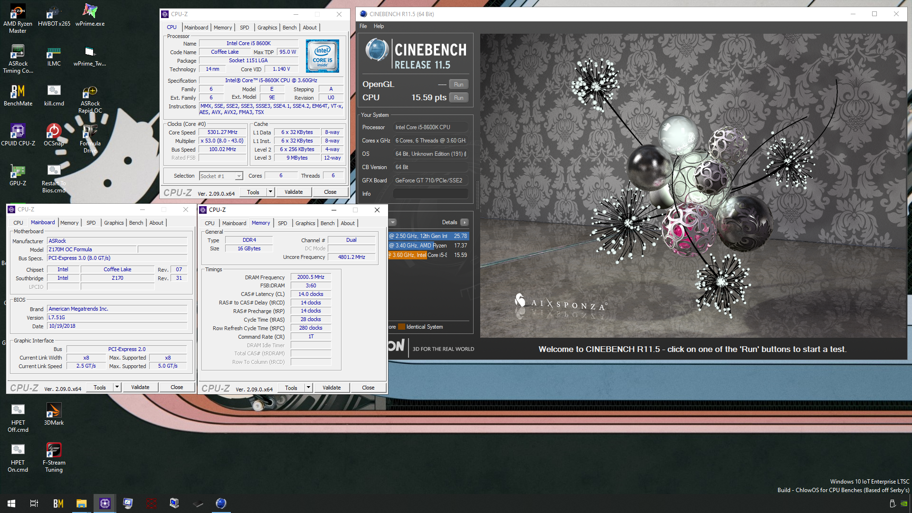912x513 pixels.
Task: Run the Cinebench OpenGL test
Action: pos(458,85)
